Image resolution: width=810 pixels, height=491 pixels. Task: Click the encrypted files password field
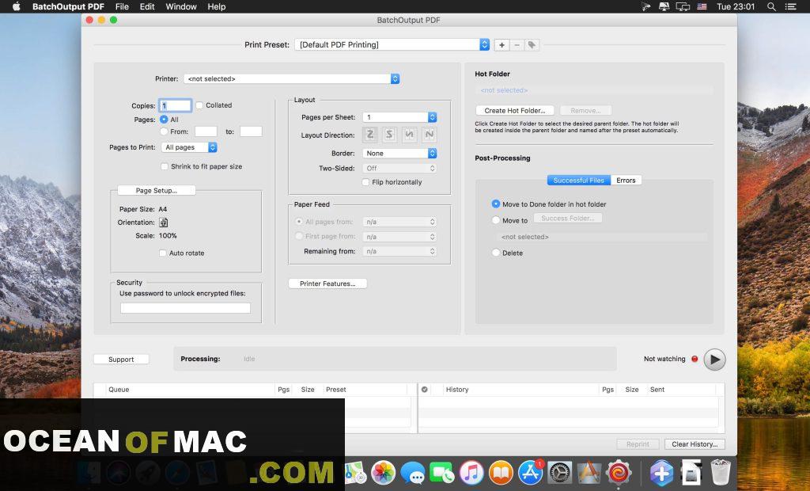point(185,308)
